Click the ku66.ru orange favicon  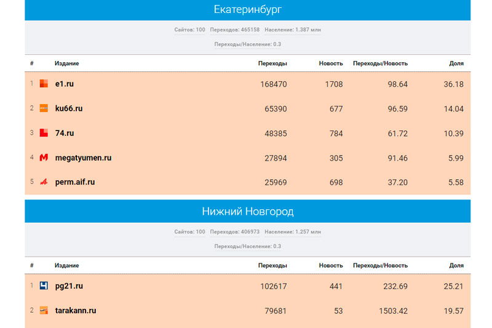pos(44,108)
